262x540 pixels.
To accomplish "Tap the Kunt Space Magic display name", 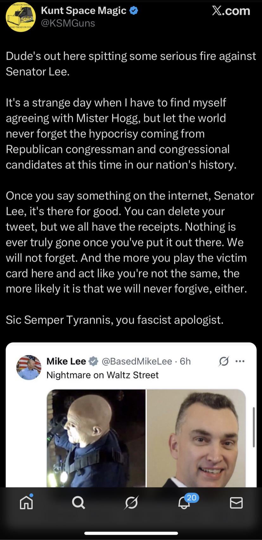I will [x=84, y=11].
